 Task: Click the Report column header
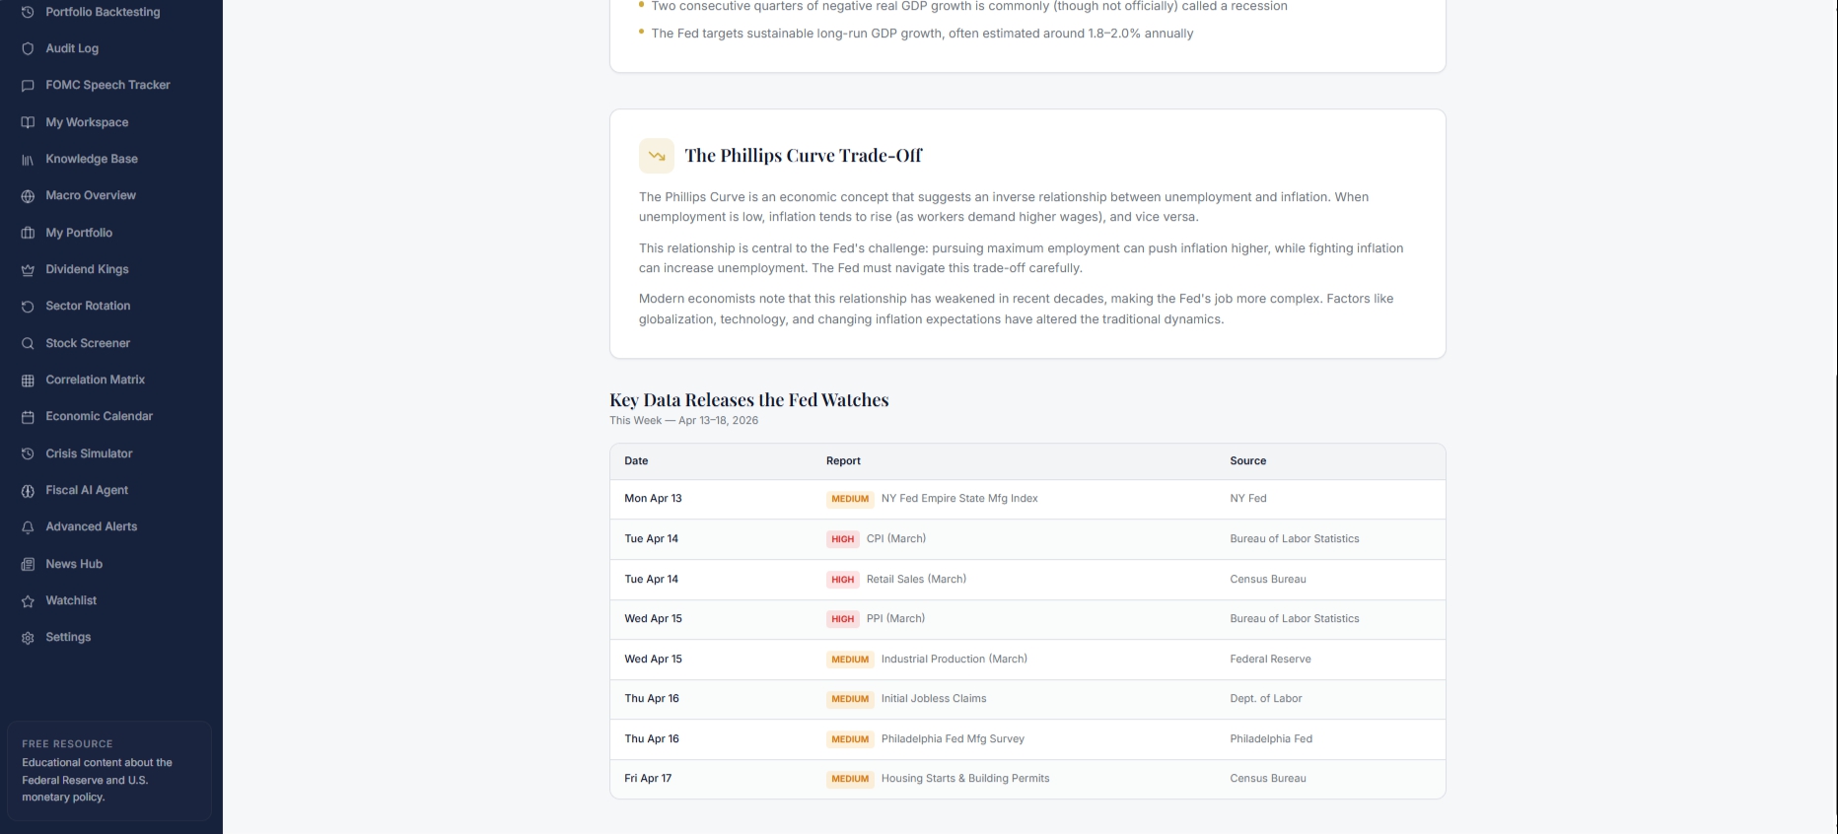click(843, 460)
